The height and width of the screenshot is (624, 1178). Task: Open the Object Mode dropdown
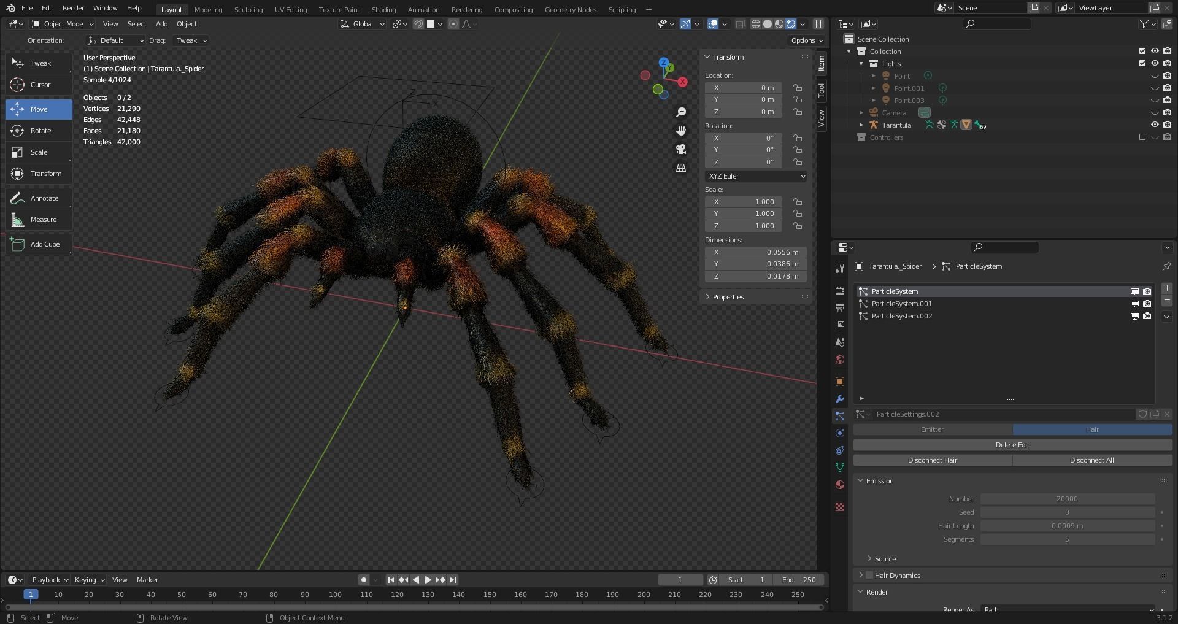pos(63,24)
